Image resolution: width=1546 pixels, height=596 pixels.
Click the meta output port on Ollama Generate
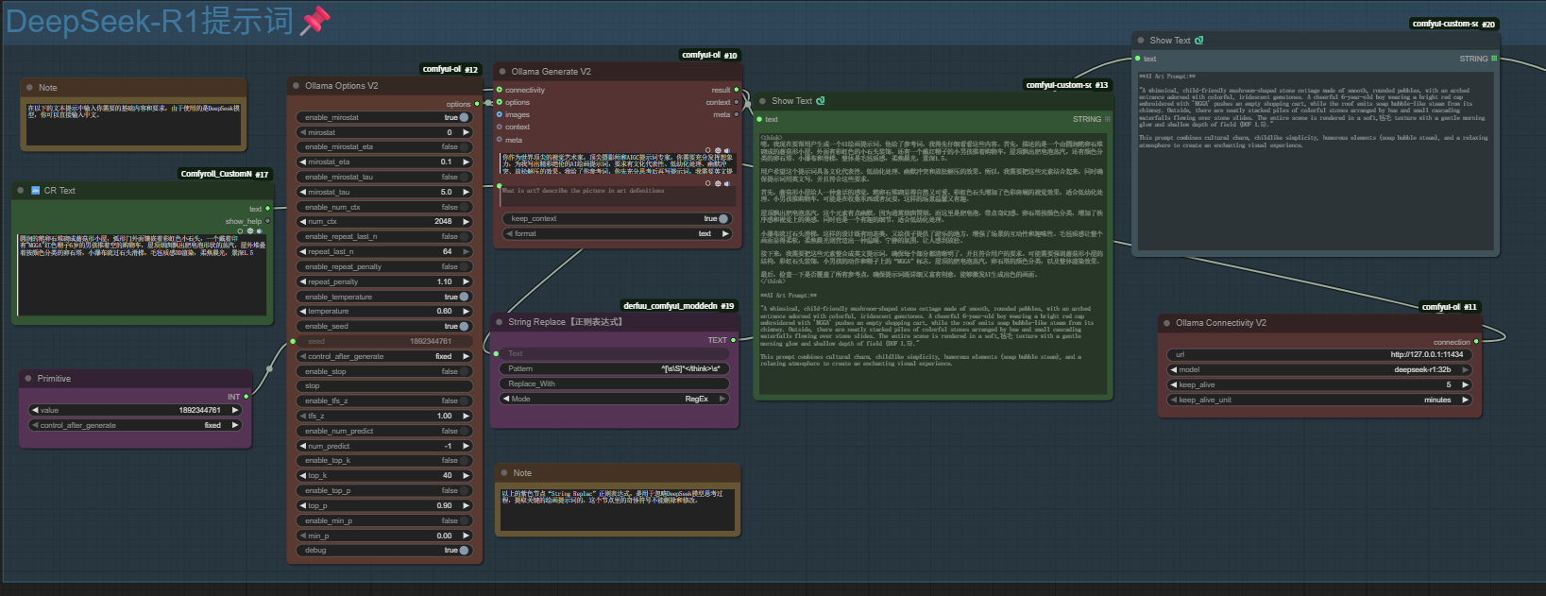click(737, 115)
